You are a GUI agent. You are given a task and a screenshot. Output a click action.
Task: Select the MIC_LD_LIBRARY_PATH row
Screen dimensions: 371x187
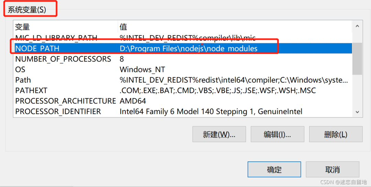[56, 38]
